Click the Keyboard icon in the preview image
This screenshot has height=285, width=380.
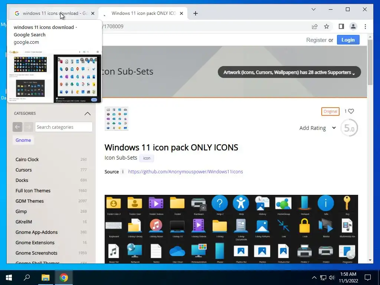[x=114, y=226]
